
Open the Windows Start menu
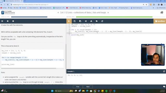52,91
